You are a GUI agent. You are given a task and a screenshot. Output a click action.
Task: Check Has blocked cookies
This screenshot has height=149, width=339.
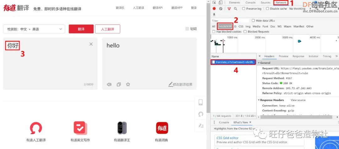214,32
